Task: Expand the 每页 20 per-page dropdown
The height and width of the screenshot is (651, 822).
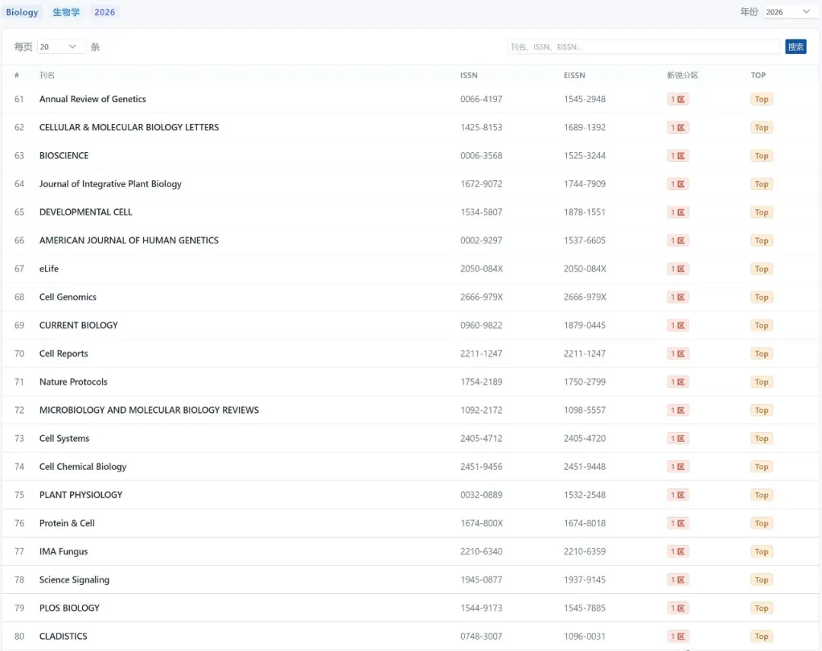Action: coord(60,47)
